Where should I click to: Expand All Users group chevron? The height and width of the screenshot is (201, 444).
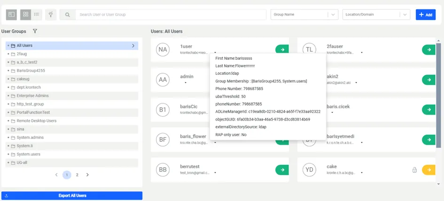pyautogui.click(x=133, y=46)
